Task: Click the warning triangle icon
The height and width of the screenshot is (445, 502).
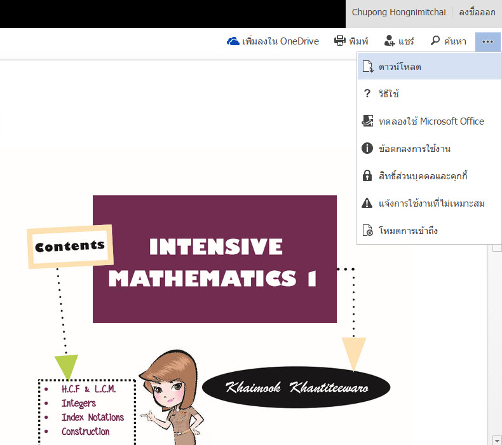Action: coord(367,203)
